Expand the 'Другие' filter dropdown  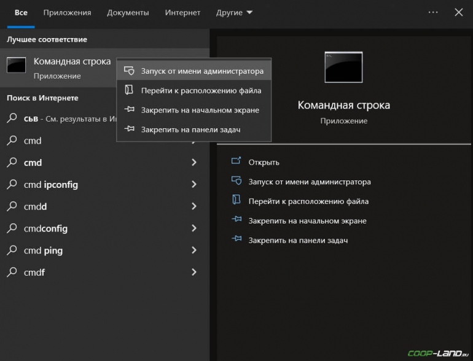point(234,13)
